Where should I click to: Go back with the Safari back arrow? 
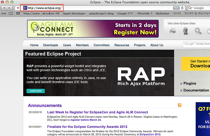pyautogui.click(x=4, y=8)
